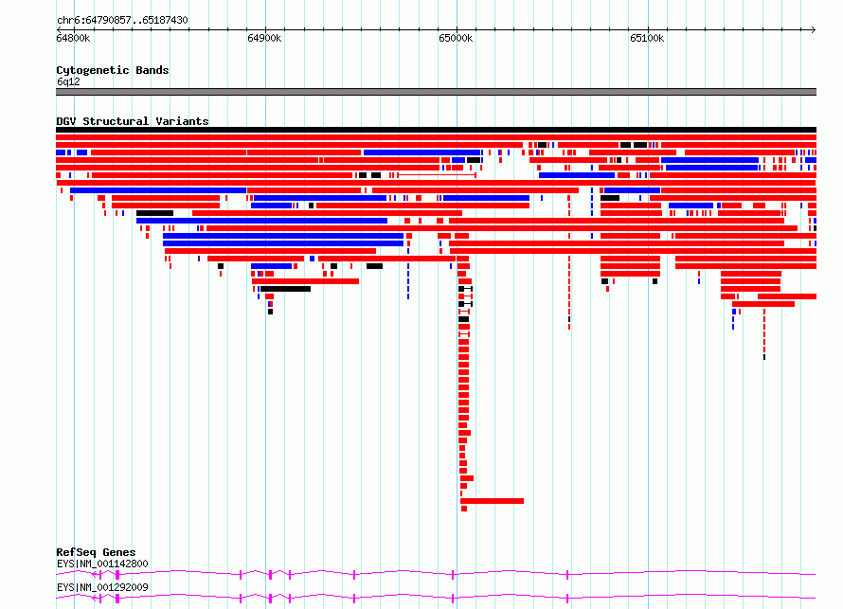Select the long red variant bar at stack bottom
Viewport: 843px width, 609px height.
coord(492,501)
